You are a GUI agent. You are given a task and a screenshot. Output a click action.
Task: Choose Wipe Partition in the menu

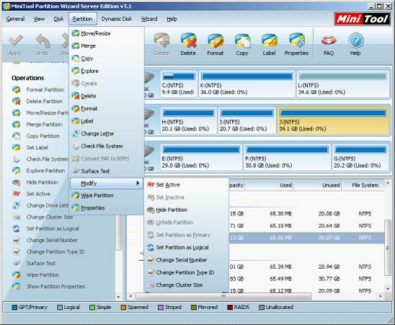pos(97,195)
